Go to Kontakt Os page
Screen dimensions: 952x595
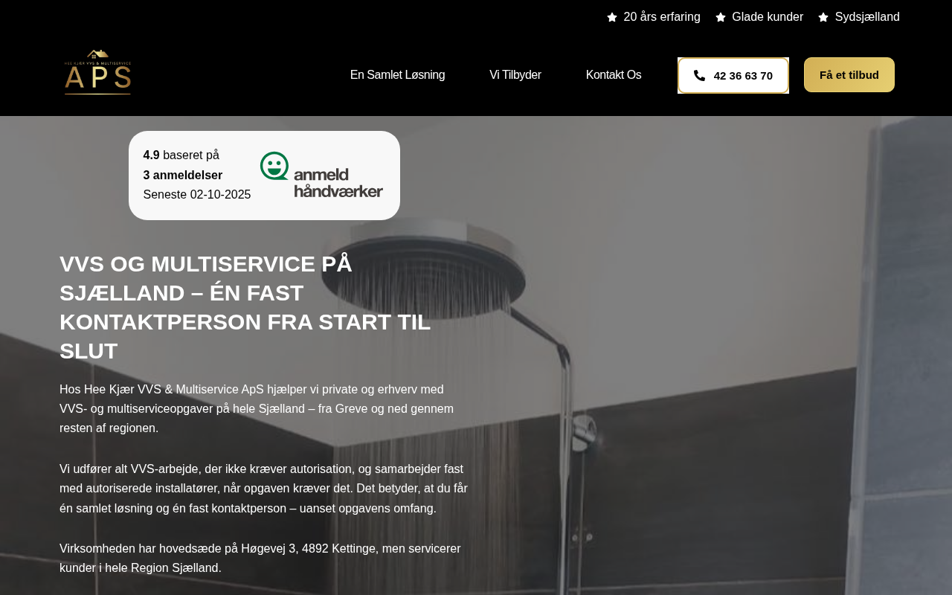click(x=614, y=75)
